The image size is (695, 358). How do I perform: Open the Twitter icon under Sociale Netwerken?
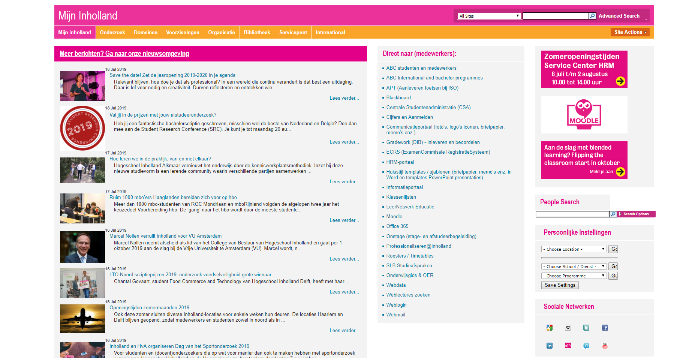click(x=586, y=328)
